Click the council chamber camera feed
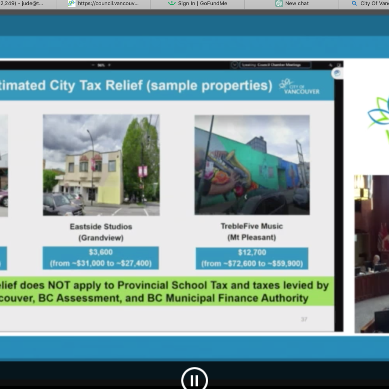This screenshot has height=389, width=389. [x=372, y=254]
